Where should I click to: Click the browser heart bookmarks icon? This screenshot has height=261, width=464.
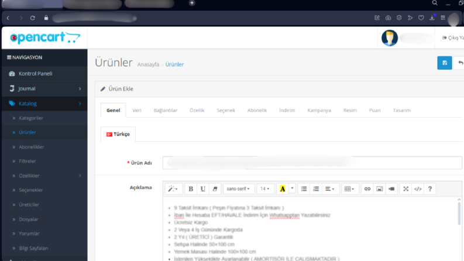(x=421, y=18)
